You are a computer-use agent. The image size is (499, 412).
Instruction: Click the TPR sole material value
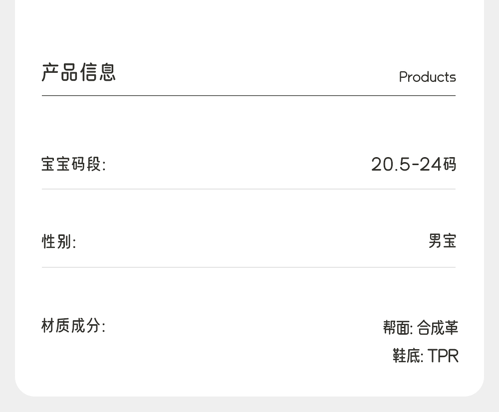tap(443, 356)
